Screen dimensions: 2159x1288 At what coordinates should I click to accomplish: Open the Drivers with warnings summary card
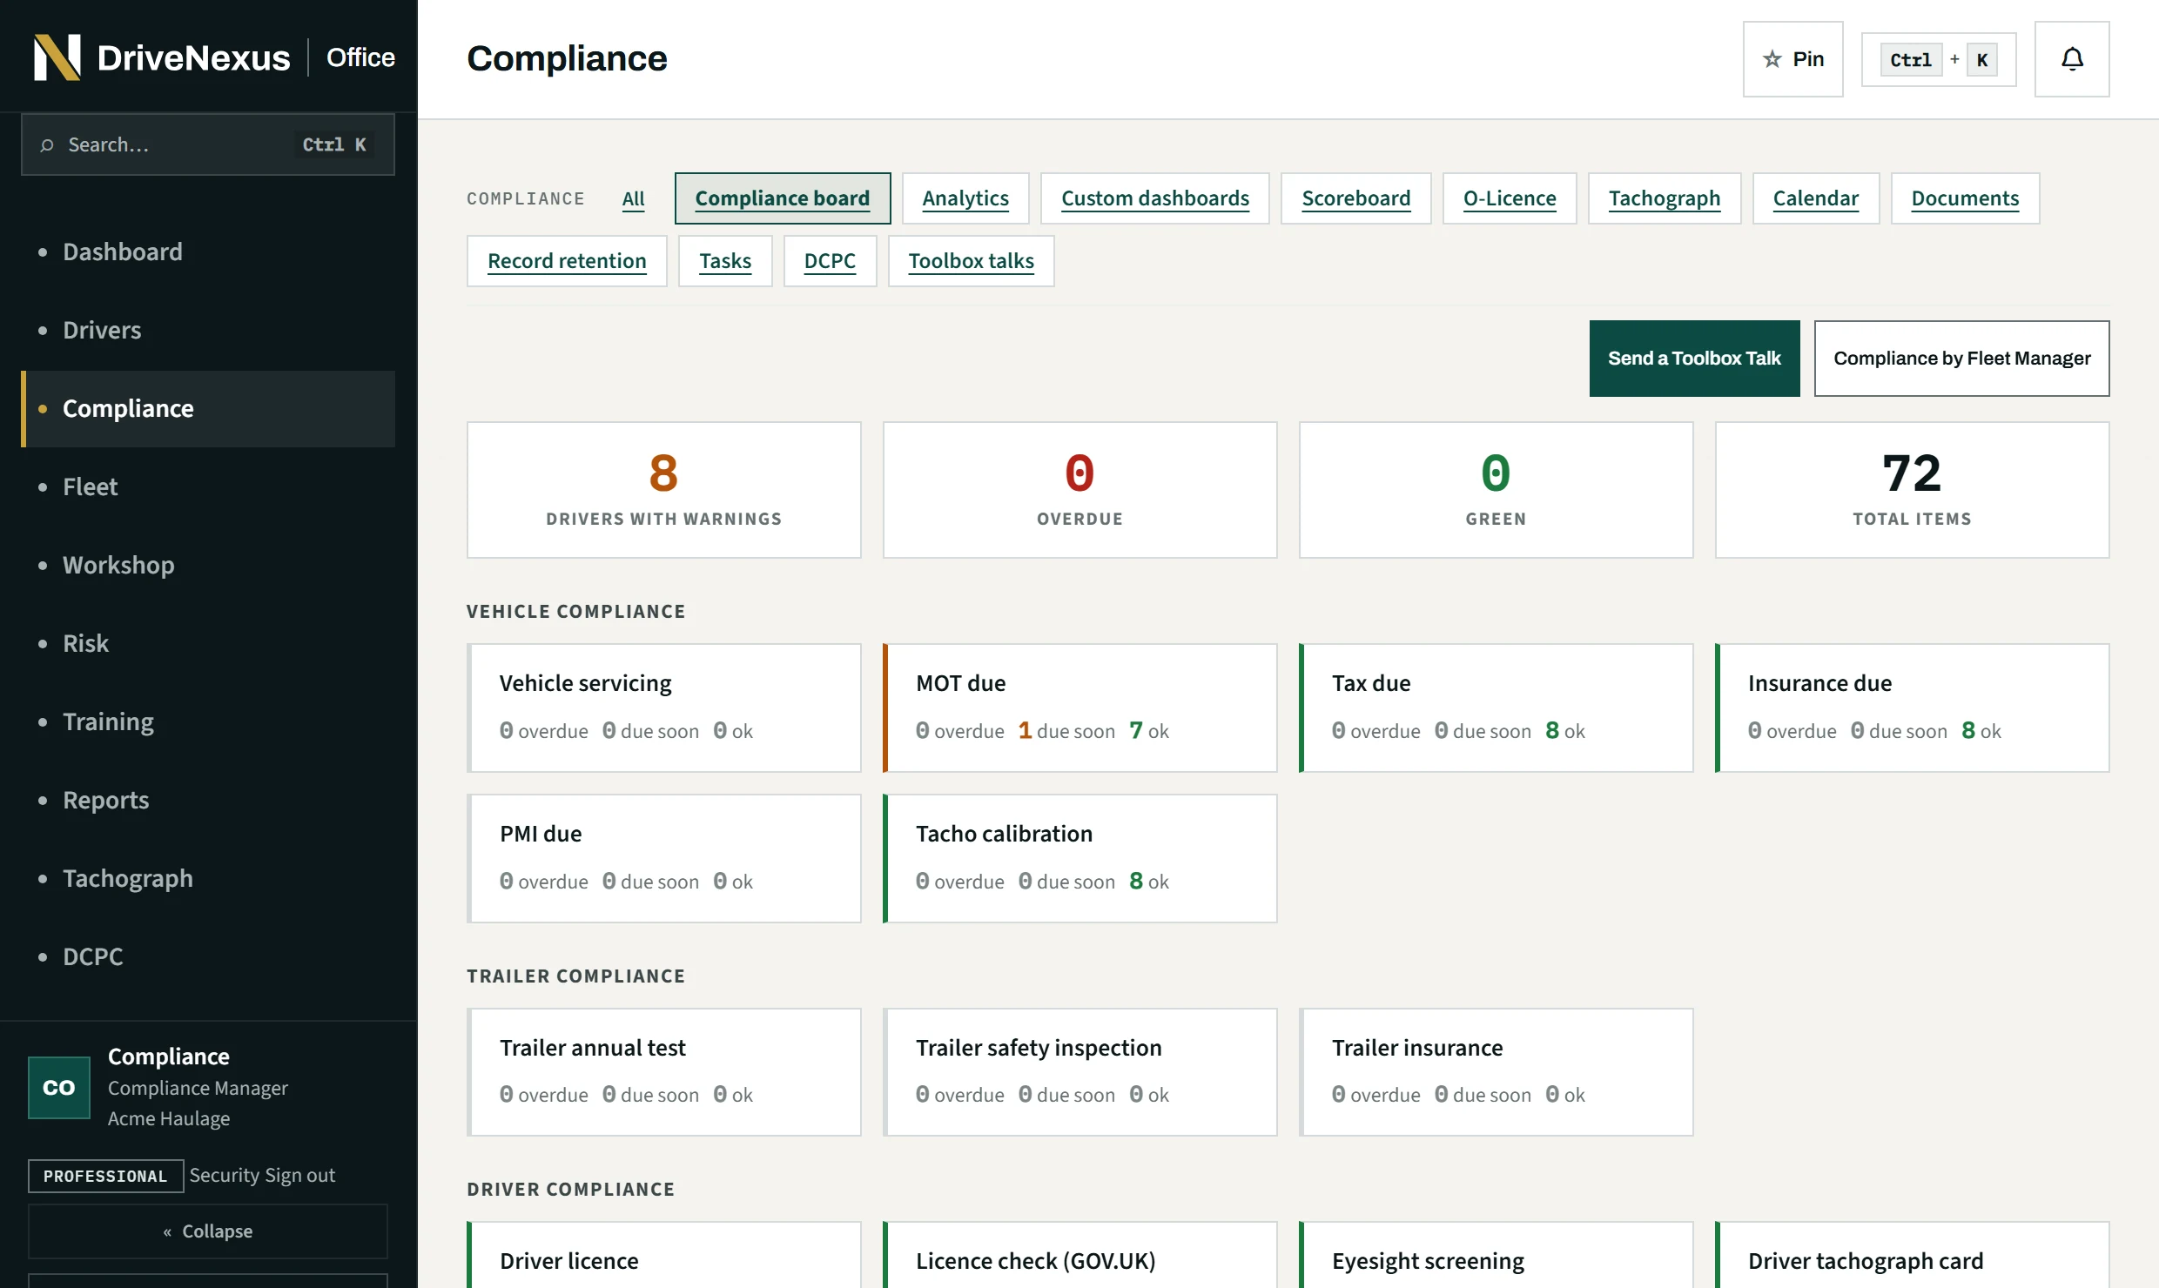point(663,490)
